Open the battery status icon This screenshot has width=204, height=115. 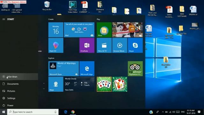[x=166, y=112]
